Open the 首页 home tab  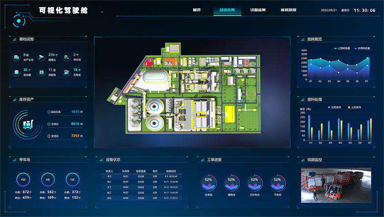point(198,10)
